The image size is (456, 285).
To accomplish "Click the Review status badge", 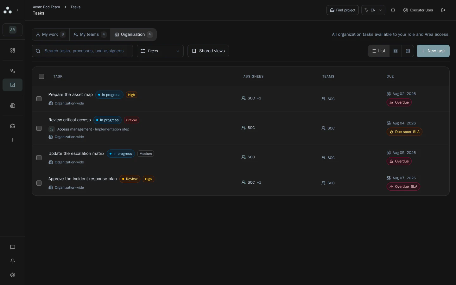I will pyautogui.click(x=130, y=179).
